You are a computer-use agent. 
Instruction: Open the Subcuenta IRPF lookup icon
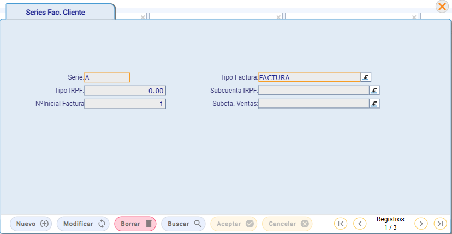[374, 91]
